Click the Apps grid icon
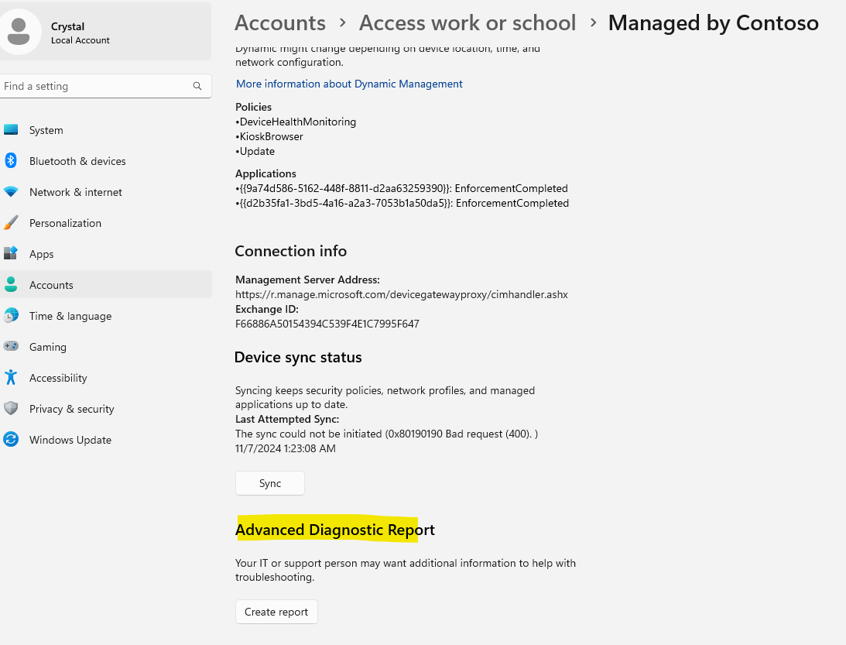The image size is (846, 645). (11, 253)
